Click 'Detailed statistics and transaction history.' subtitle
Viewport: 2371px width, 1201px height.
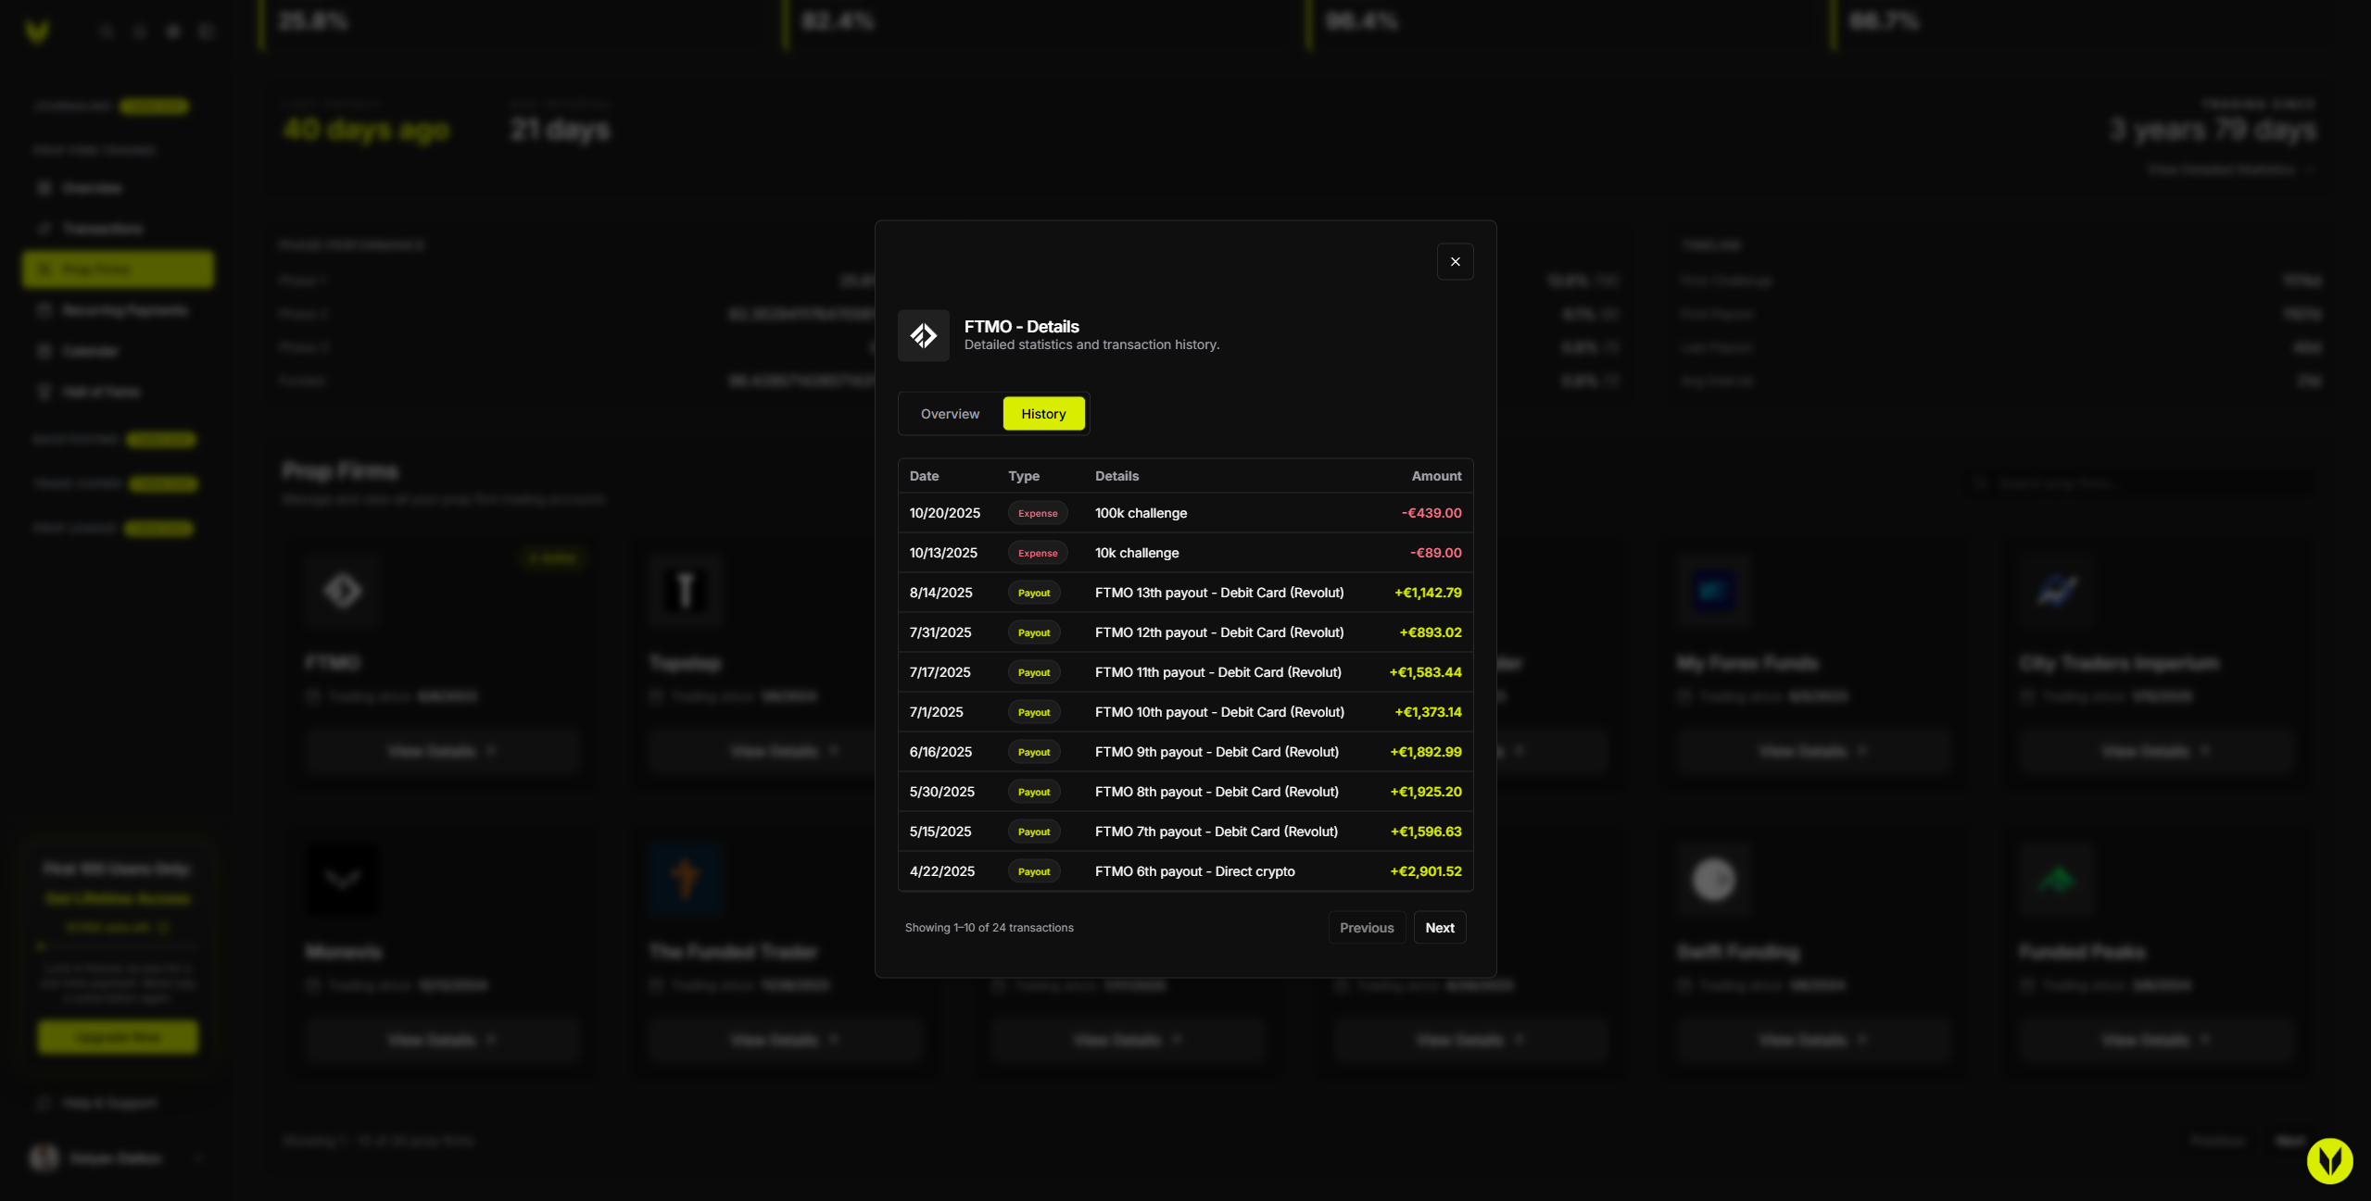[1091, 344]
